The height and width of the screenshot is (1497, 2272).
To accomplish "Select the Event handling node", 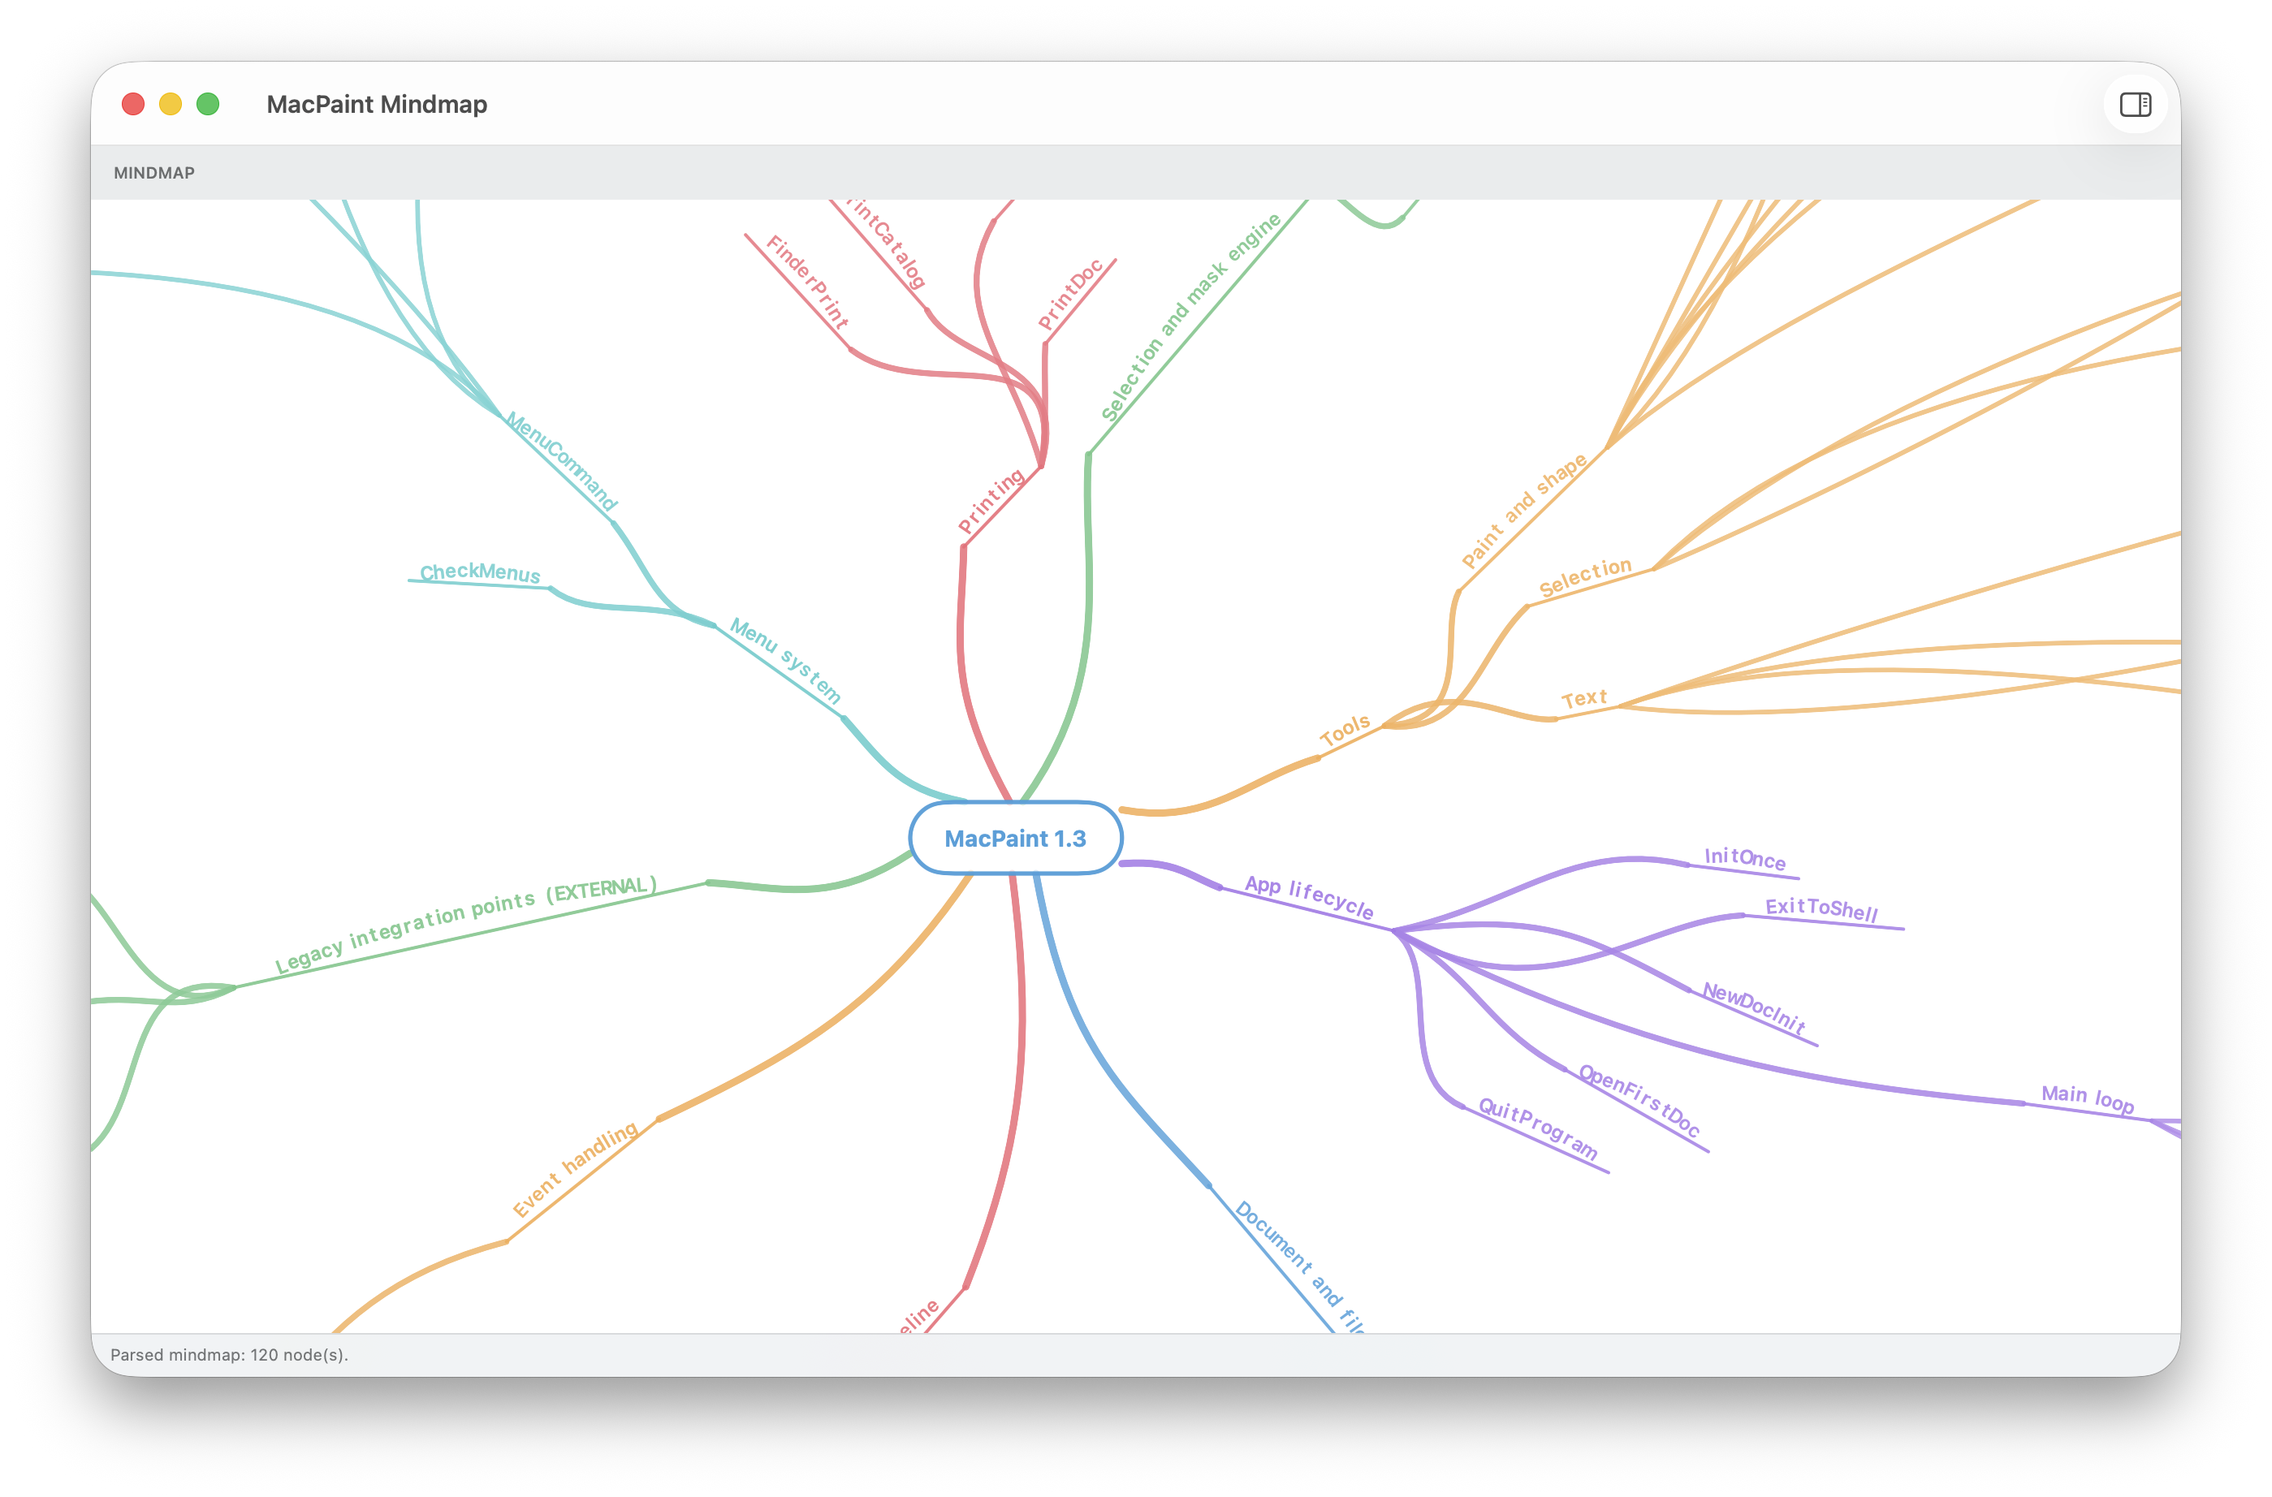I will coord(575,1171).
